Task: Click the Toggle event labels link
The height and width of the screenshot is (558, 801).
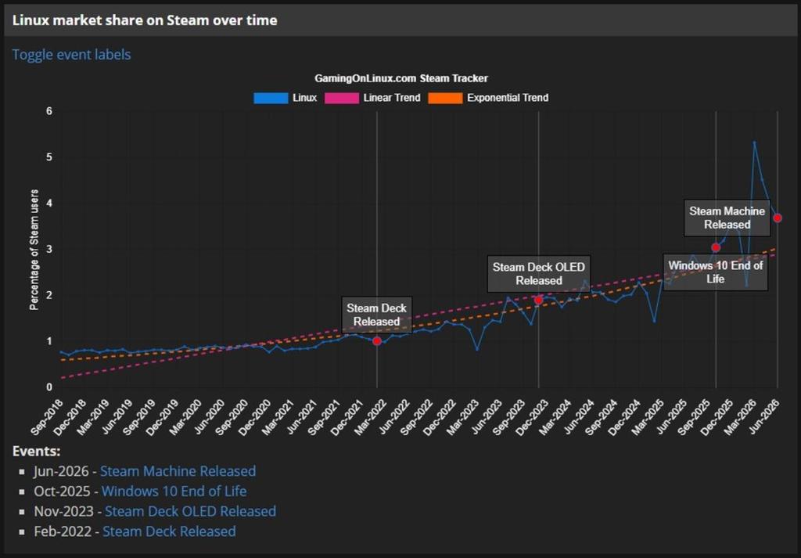Action: pyautogui.click(x=71, y=55)
